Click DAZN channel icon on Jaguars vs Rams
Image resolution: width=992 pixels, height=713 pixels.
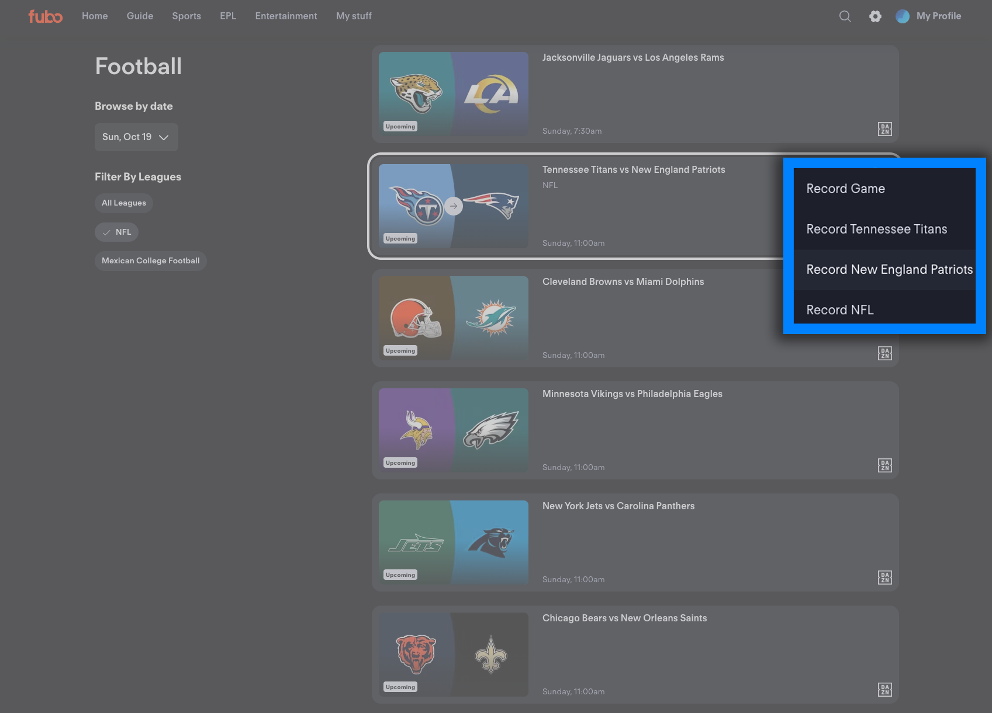tap(885, 129)
